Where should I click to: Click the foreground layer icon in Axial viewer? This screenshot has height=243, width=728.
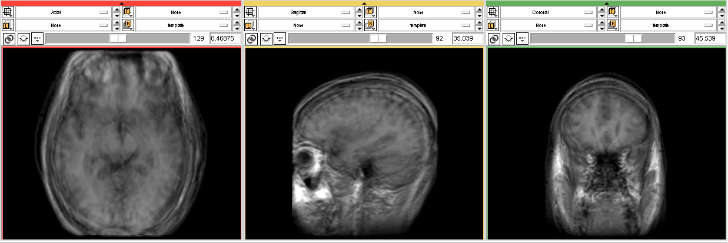click(129, 12)
